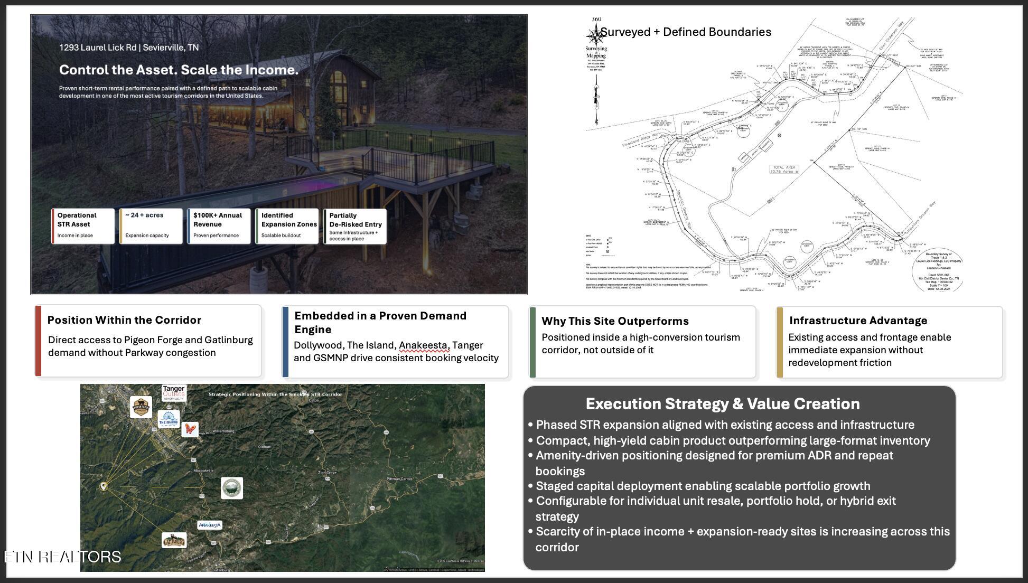Click the property location pin on map
Screen dimensions: 1028x583
point(104,486)
